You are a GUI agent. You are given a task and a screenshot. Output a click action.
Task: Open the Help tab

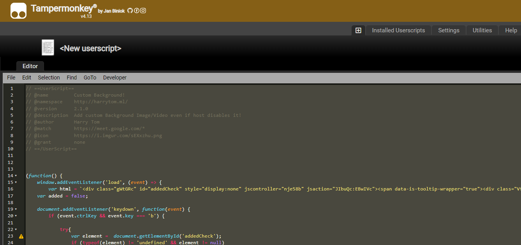click(510, 30)
